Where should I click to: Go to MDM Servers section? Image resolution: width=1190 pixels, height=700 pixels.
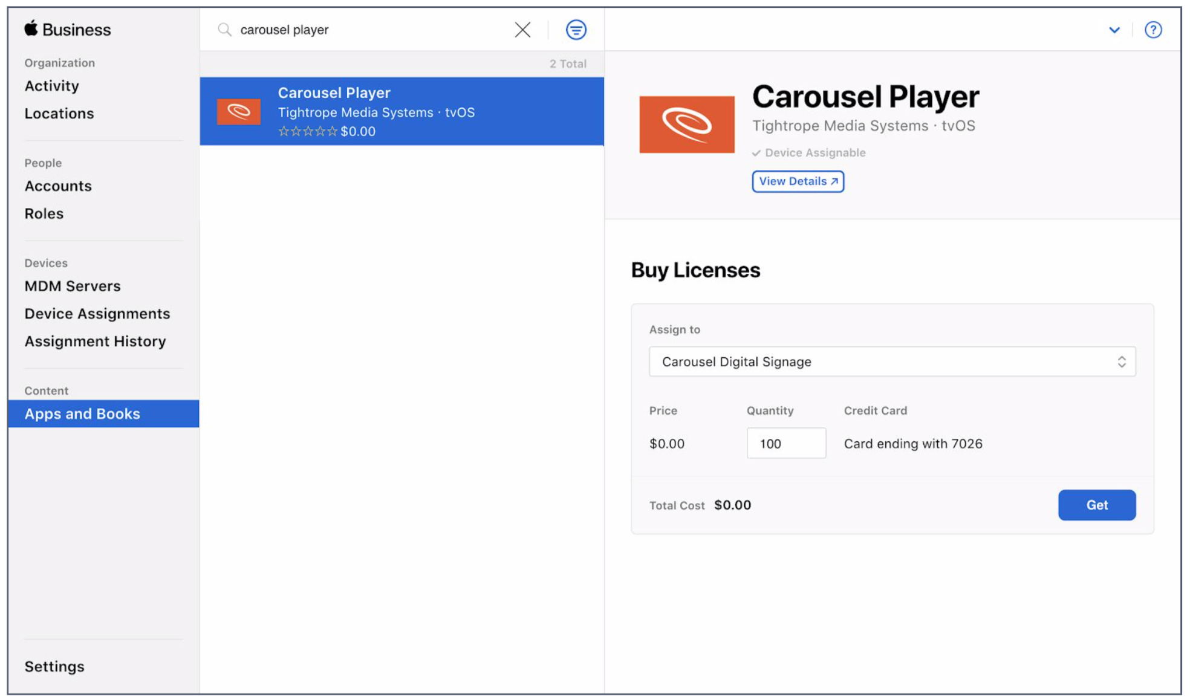73,286
